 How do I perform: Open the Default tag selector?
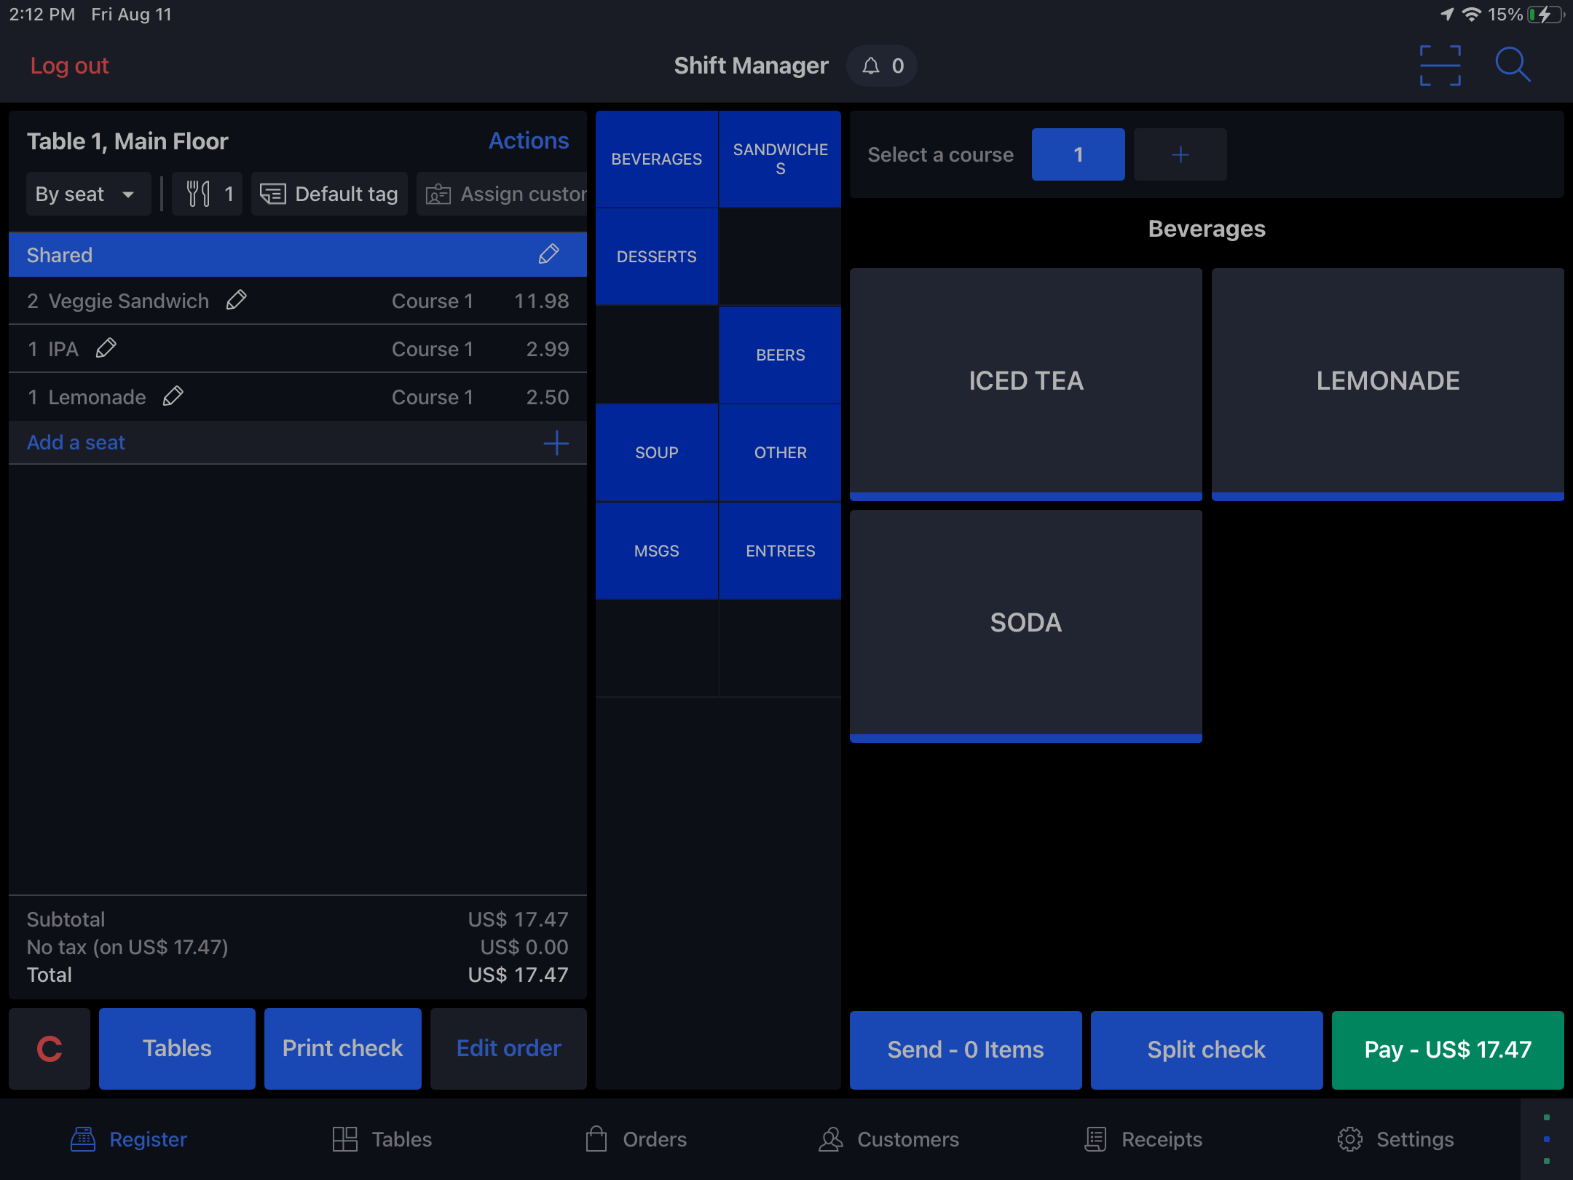coord(329,194)
